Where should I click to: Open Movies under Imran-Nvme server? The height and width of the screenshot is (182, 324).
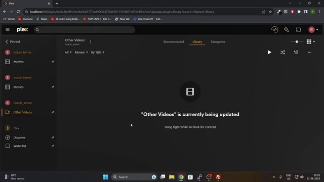pyautogui.click(x=18, y=62)
